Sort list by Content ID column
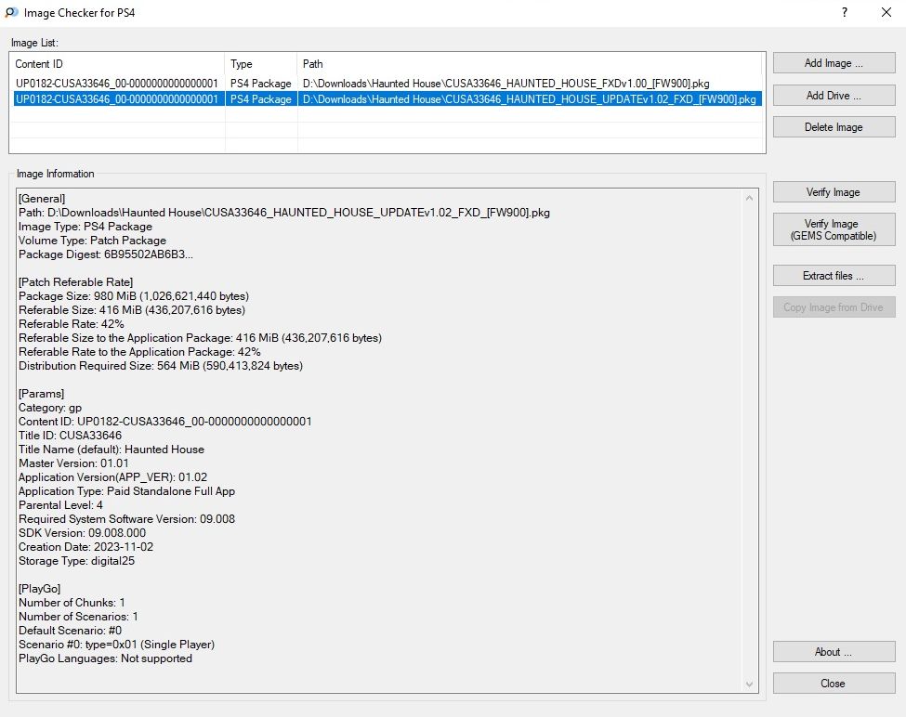 (x=117, y=64)
